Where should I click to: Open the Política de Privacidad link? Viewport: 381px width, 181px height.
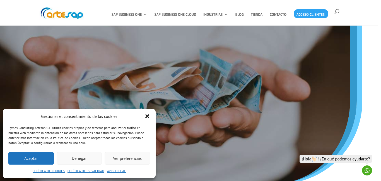pyautogui.click(x=86, y=171)
